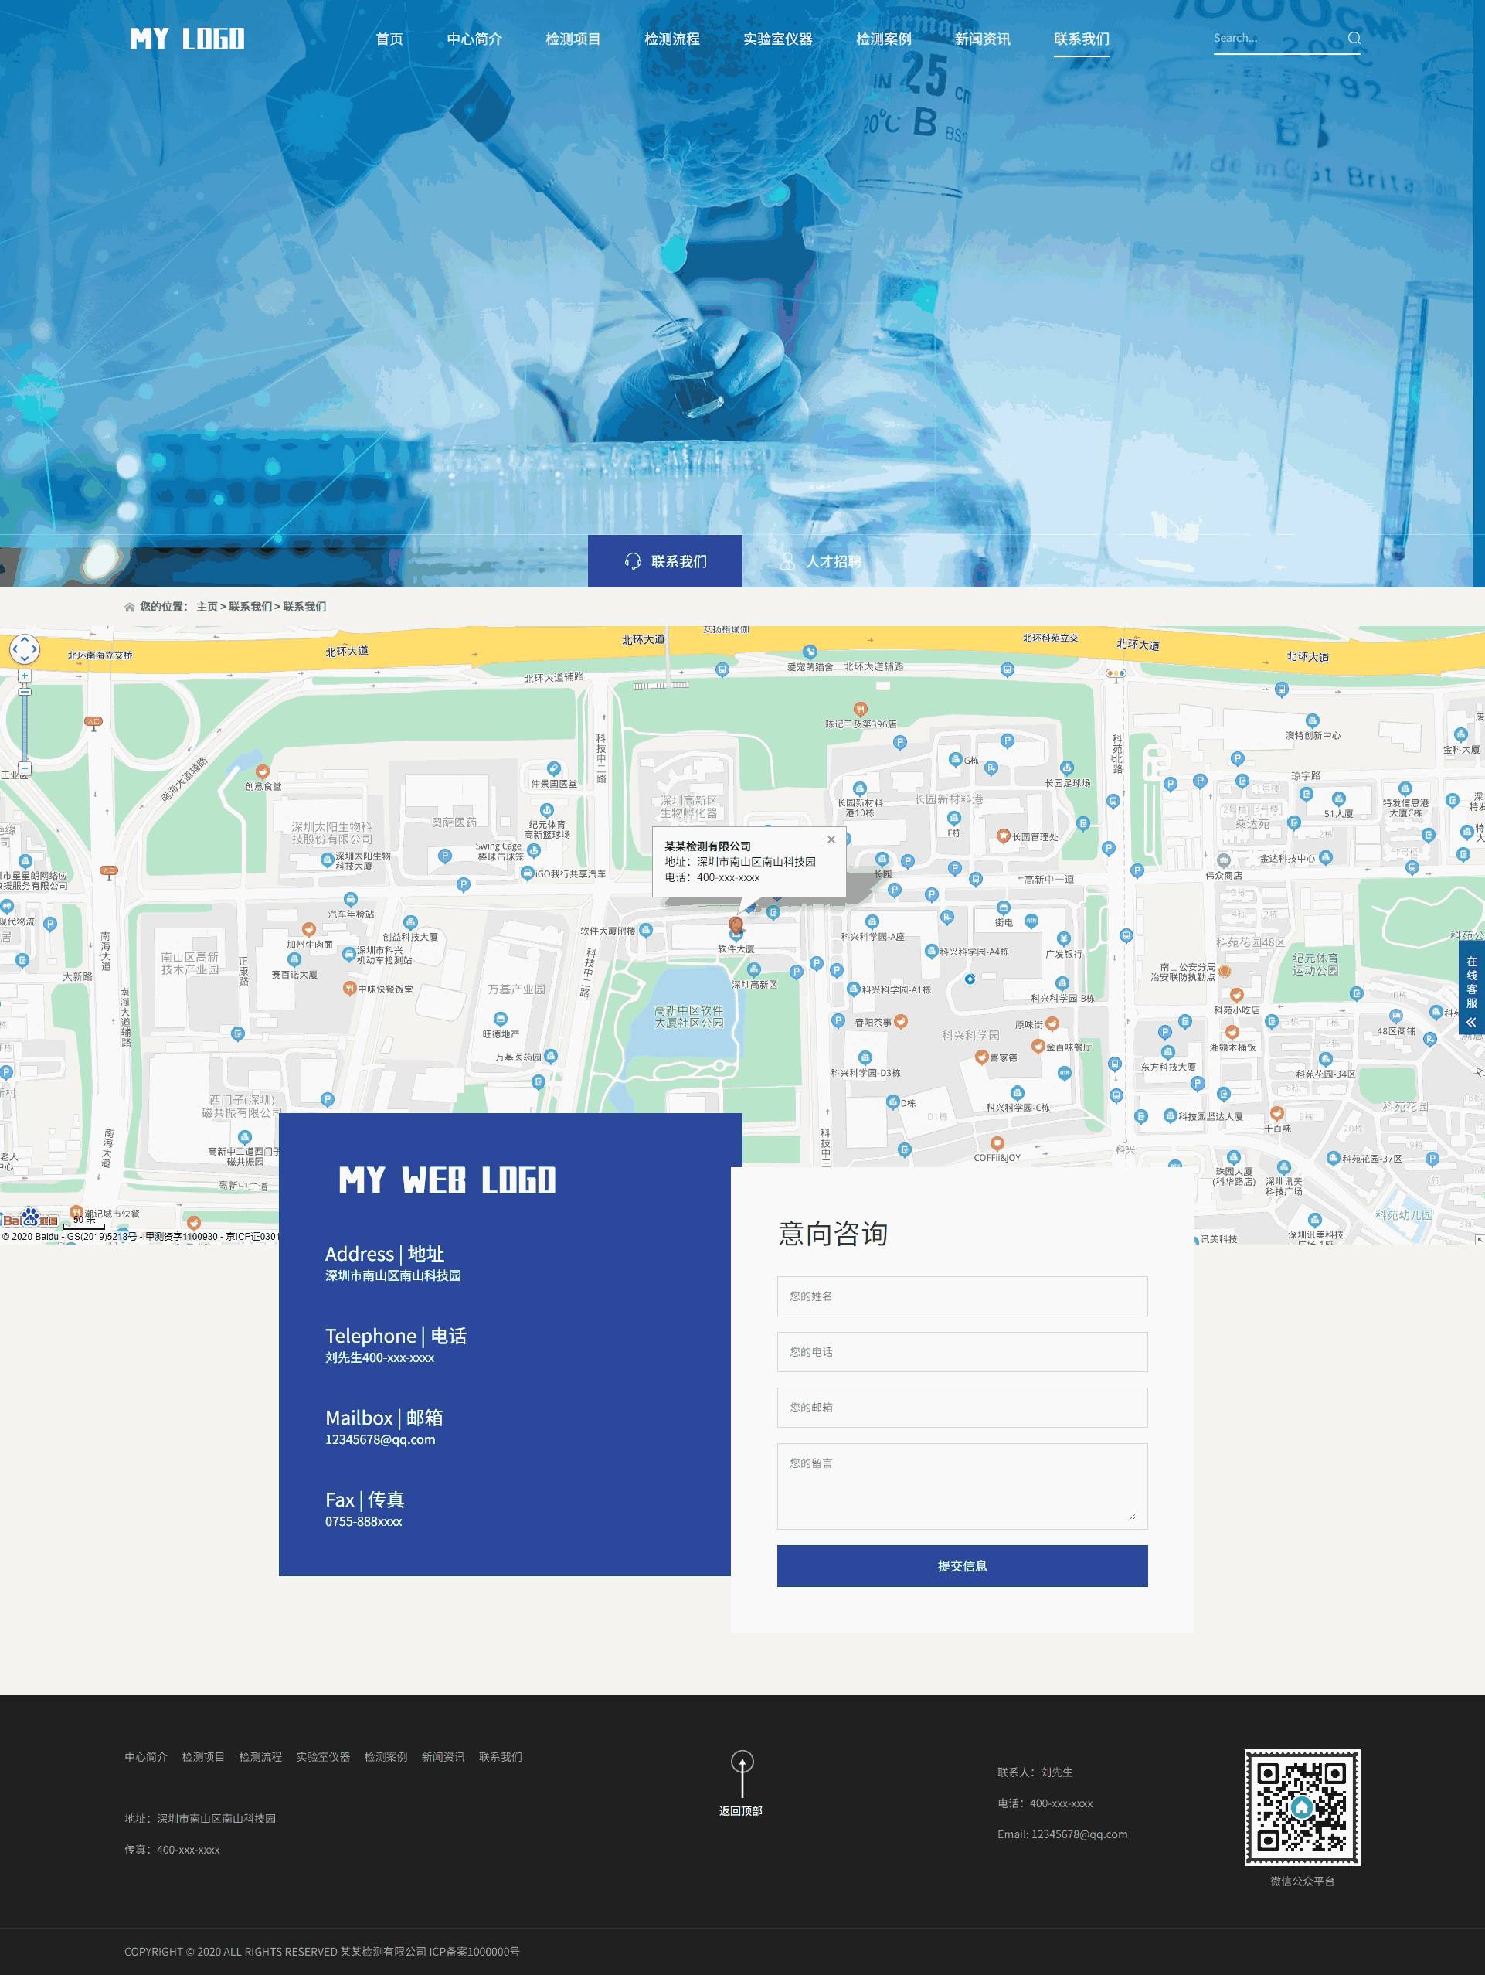
Task: Expand the 在线客服 side panel arrow
Action: [x=1471, y=1023]
